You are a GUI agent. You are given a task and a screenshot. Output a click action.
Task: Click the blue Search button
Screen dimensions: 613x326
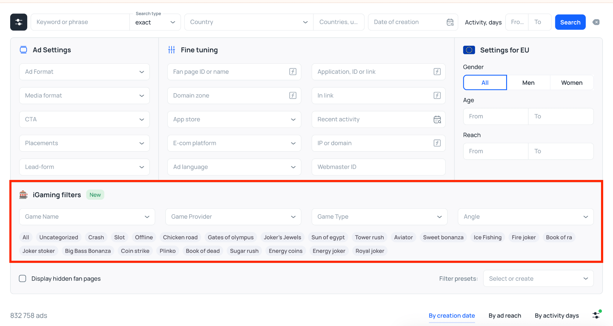[x=570, y=22]
